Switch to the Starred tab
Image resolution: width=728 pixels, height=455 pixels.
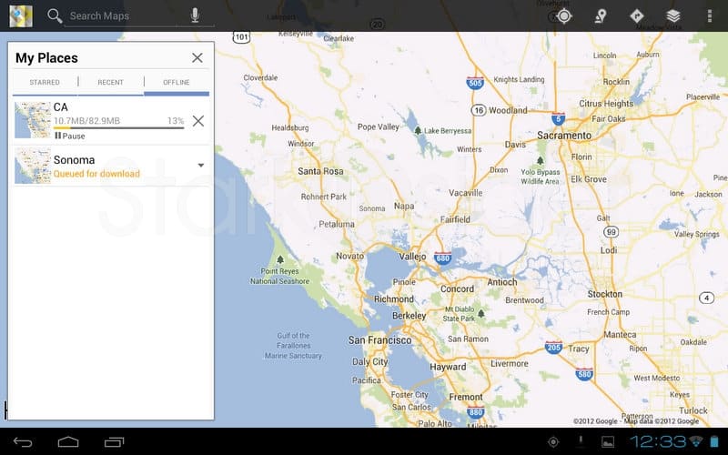coord(45,82)
